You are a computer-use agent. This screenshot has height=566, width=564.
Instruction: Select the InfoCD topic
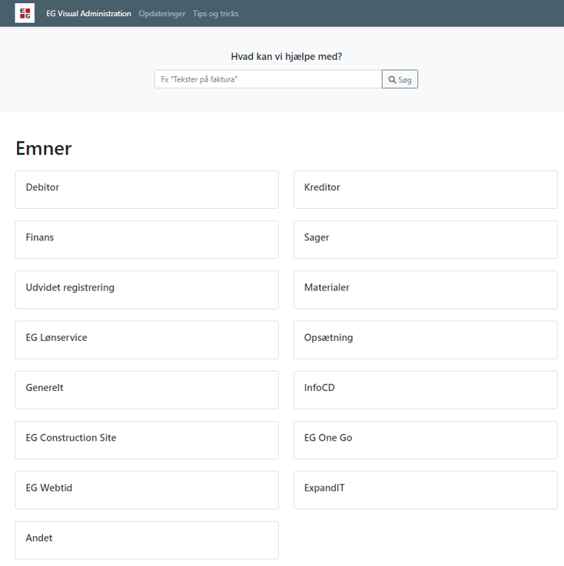[x=425, y=389]
